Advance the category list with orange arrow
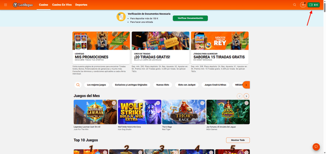This screenshot has width=326, height=154. 246,85
